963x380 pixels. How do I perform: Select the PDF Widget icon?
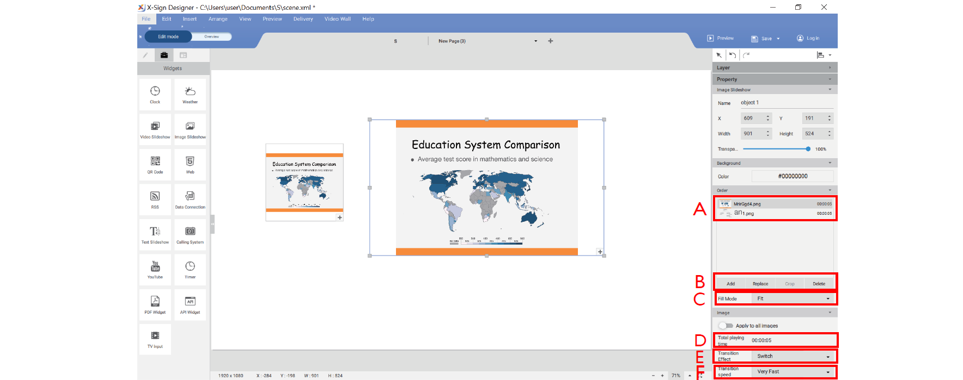pyautogui.click(x=155, y=304)
